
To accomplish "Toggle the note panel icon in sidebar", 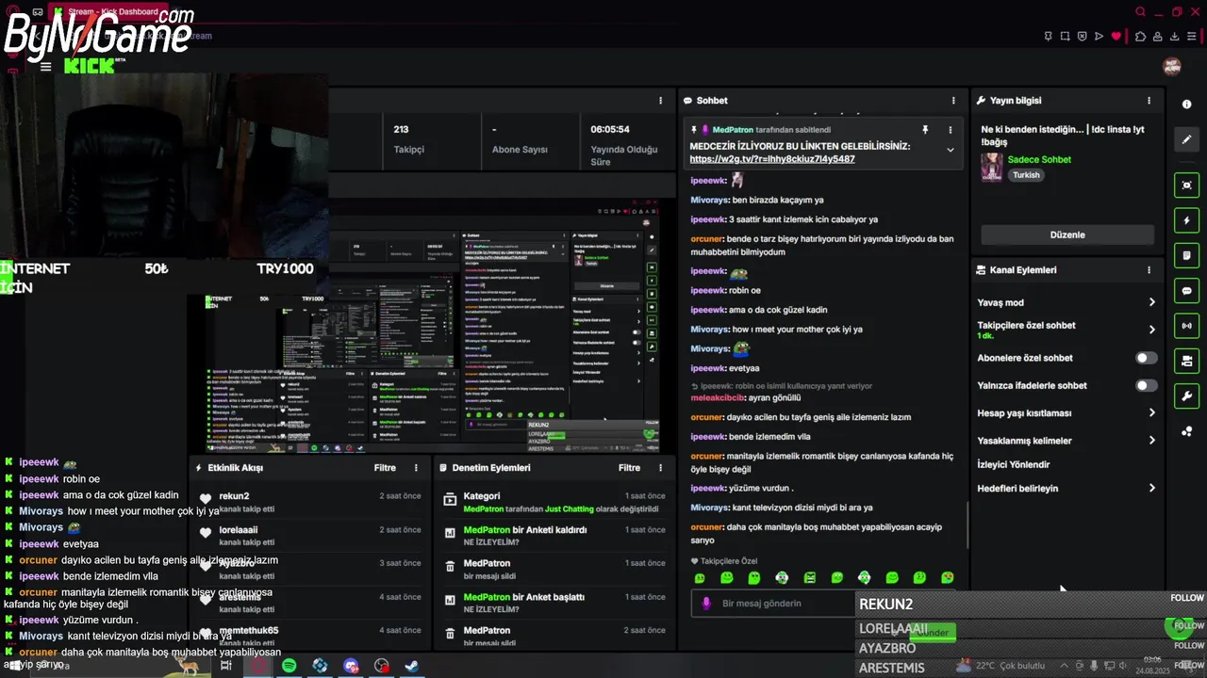I will (x=1186, y=255).
